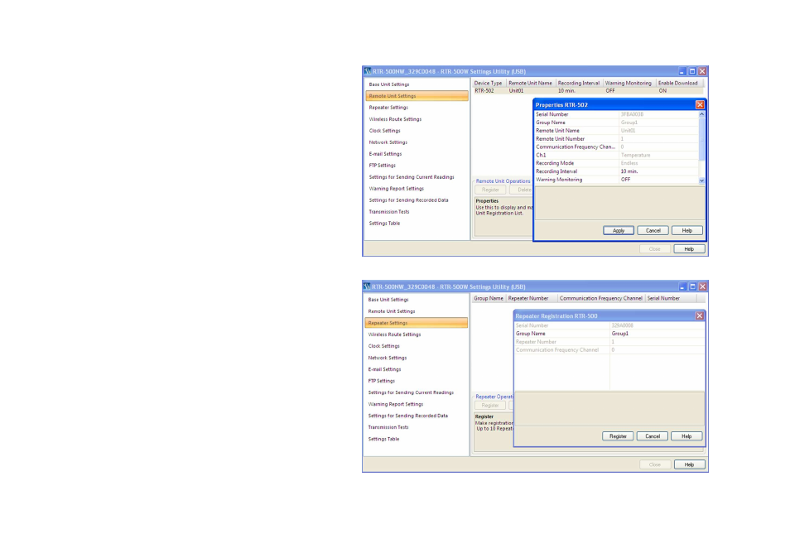
Task: Edit Recording Interval value '10 min.' in Properties
Action: tap(658, 171)
